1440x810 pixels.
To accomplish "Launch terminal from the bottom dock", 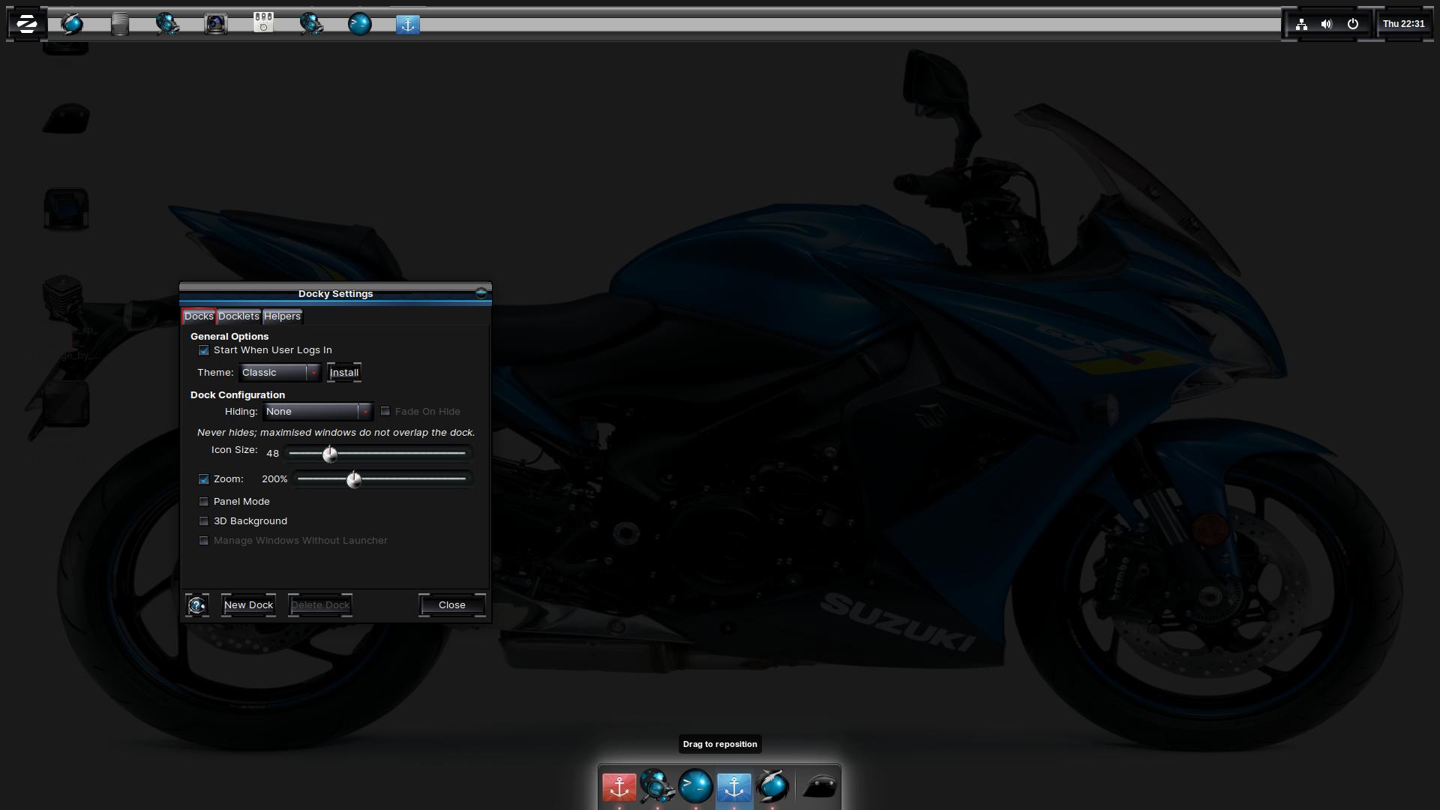I will point(695,786).
